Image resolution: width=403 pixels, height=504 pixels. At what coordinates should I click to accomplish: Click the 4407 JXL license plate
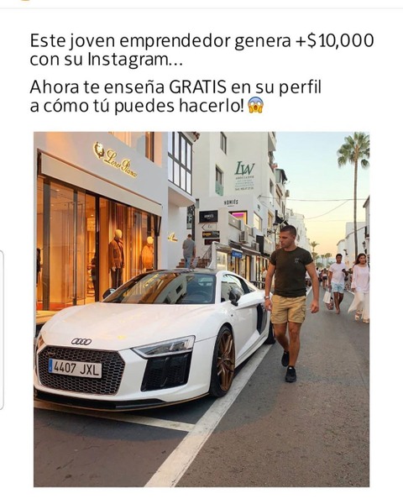(x=75, y=369)
